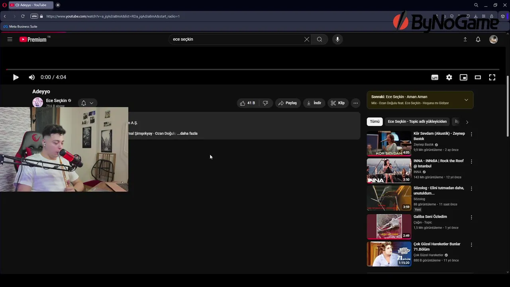Open browser tab search magnifier
The height and width of the screenshot is (287, 510).
click(476, 5)
